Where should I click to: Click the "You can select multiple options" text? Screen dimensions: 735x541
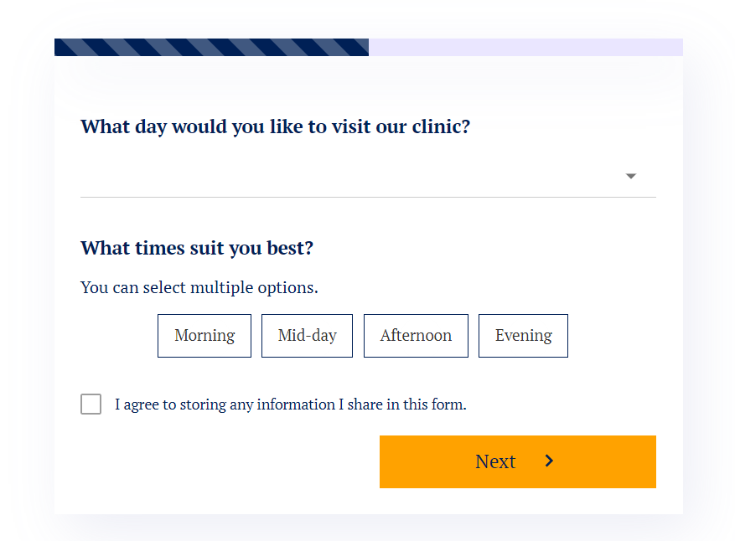point(199,287)
